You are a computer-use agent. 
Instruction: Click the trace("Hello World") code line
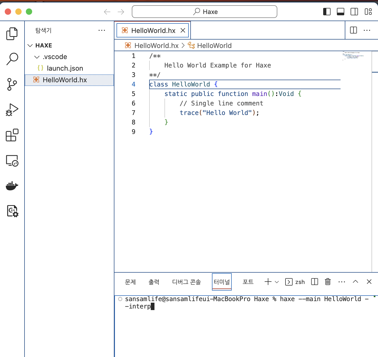[220, 113]
